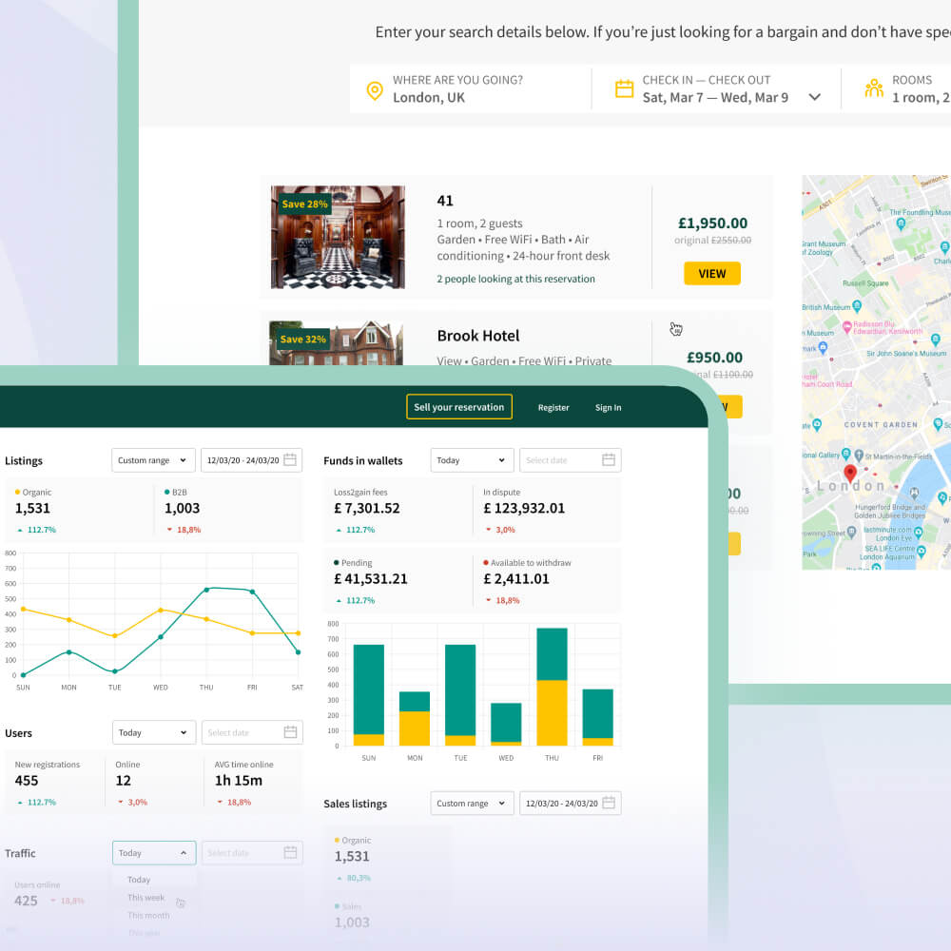Select Today option in Traffic dropdown list
Image resolution: width=951 pixels, height=951 pixels.
(x=138, y=880)
